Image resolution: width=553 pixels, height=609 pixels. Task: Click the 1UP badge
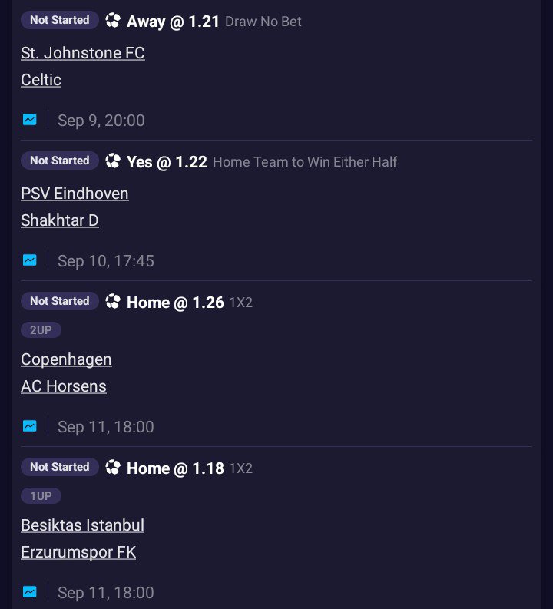pyautogui.click(x=41, y=496)
